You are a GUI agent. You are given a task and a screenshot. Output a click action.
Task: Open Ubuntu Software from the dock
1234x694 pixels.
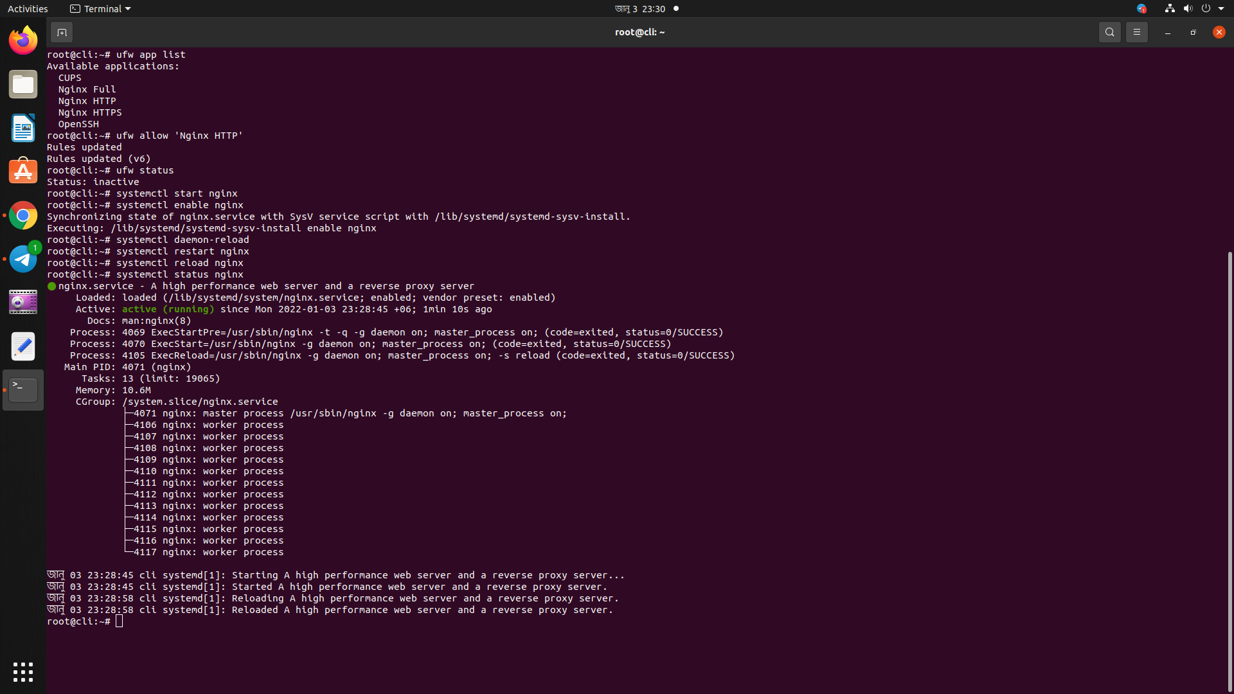[23, 172]
